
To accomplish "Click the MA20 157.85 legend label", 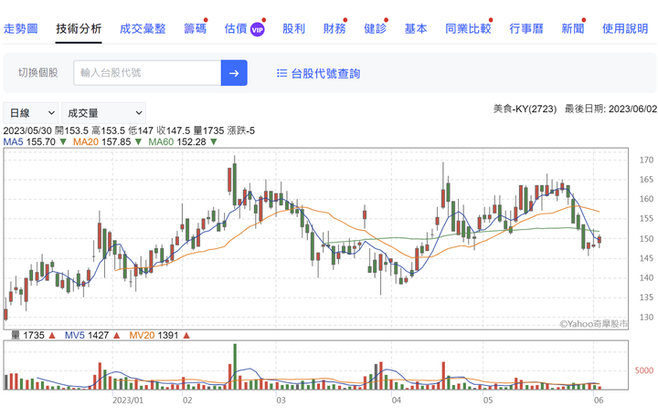I will coord(102,141).
